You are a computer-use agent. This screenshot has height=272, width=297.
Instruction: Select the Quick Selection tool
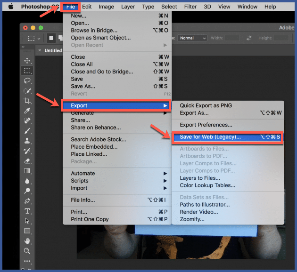coord(27,91)
